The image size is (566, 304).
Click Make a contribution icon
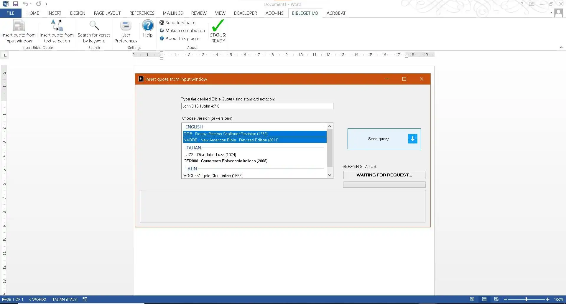coord(162,30)
